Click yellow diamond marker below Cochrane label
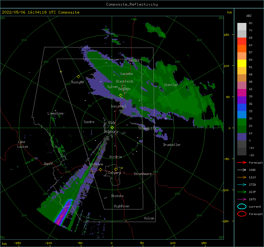This screenshot has width=264, height=247. [100, 169]
